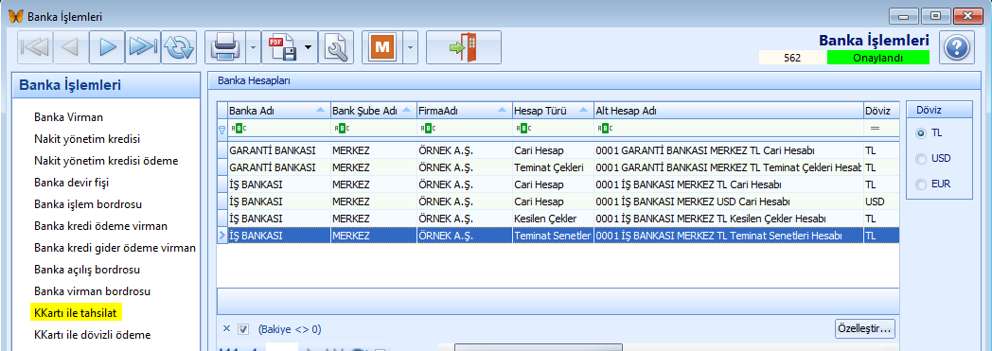The width and height of the screenshot is (992, 351).
Task: Select the USD currency radio button
Action: coord(921,158)
